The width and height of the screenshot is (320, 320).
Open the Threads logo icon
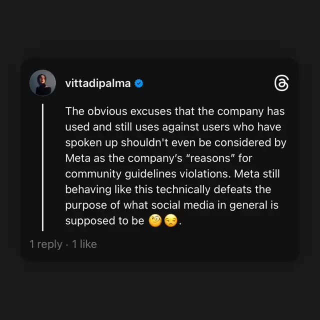[281, 83]
